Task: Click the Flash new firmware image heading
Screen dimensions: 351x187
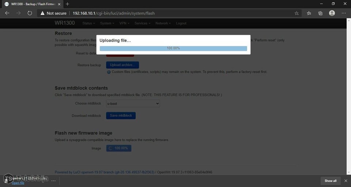Action: (83, 133)
